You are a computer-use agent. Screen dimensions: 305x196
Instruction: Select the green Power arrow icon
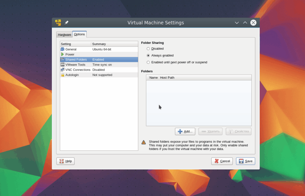[63, 55]
